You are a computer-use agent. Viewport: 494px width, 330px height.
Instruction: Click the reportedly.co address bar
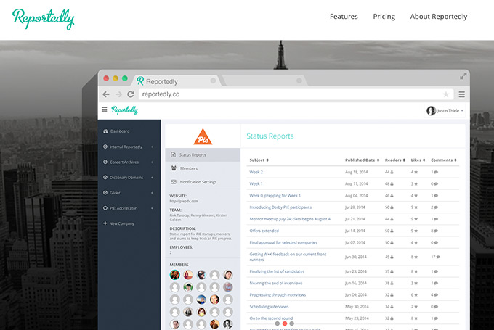[296, 94]
